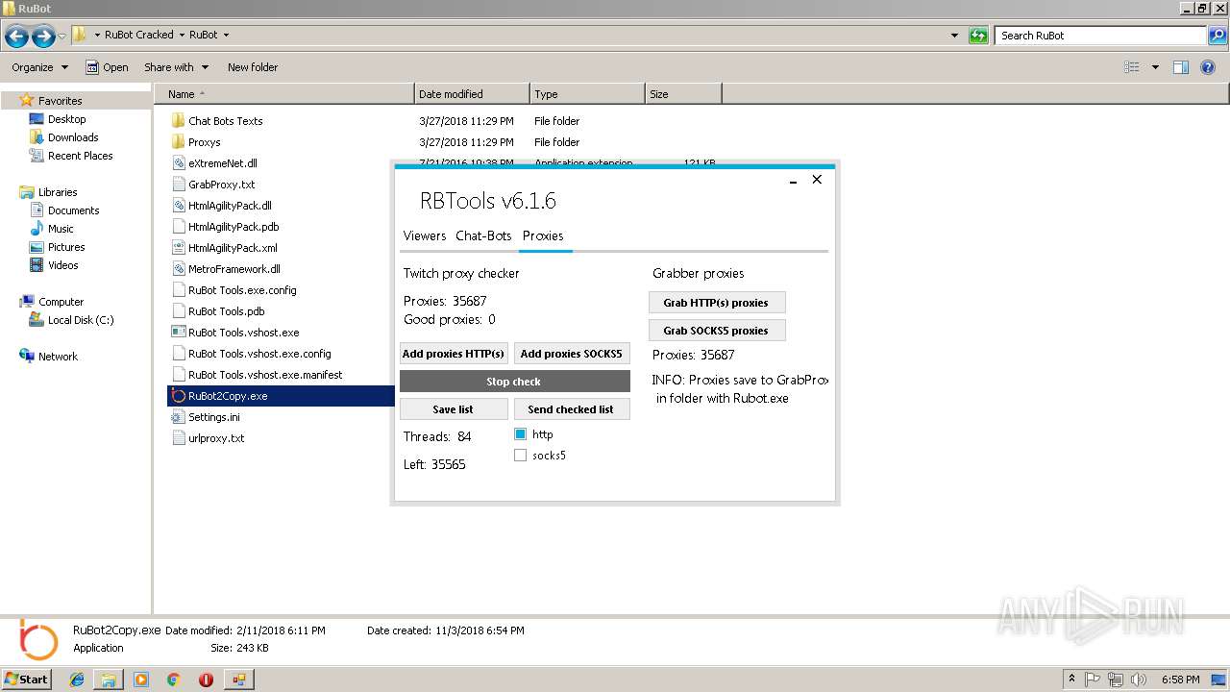Image resolution: width=1230 pixels, height=692 pixels.
Task: Click Send checked list button
Action: tap(571, 409)
